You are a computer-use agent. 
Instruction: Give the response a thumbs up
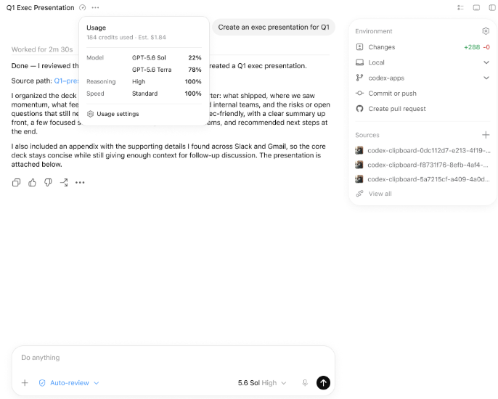(x=32, y=183)
